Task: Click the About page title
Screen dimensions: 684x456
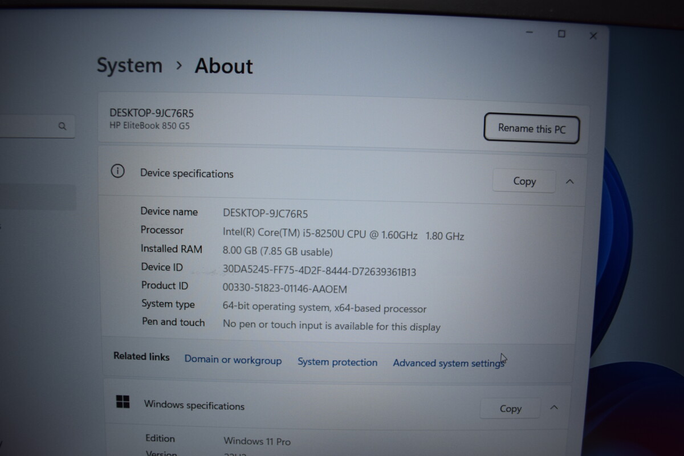Action: point(224,66)
